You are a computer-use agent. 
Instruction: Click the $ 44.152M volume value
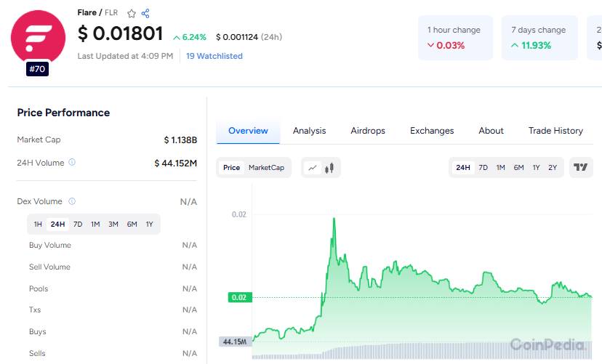click(175, 163)
